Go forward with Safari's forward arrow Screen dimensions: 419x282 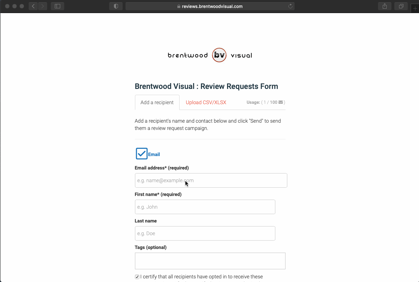point(42,6)
